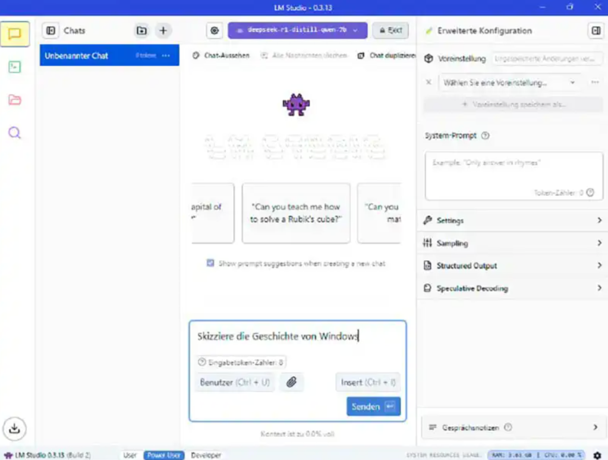This screenshot has width=608, height=460.
Task: Open the deepseek-r1-distill-qwen-7b model dropdown
Action: tap(297, 30)
